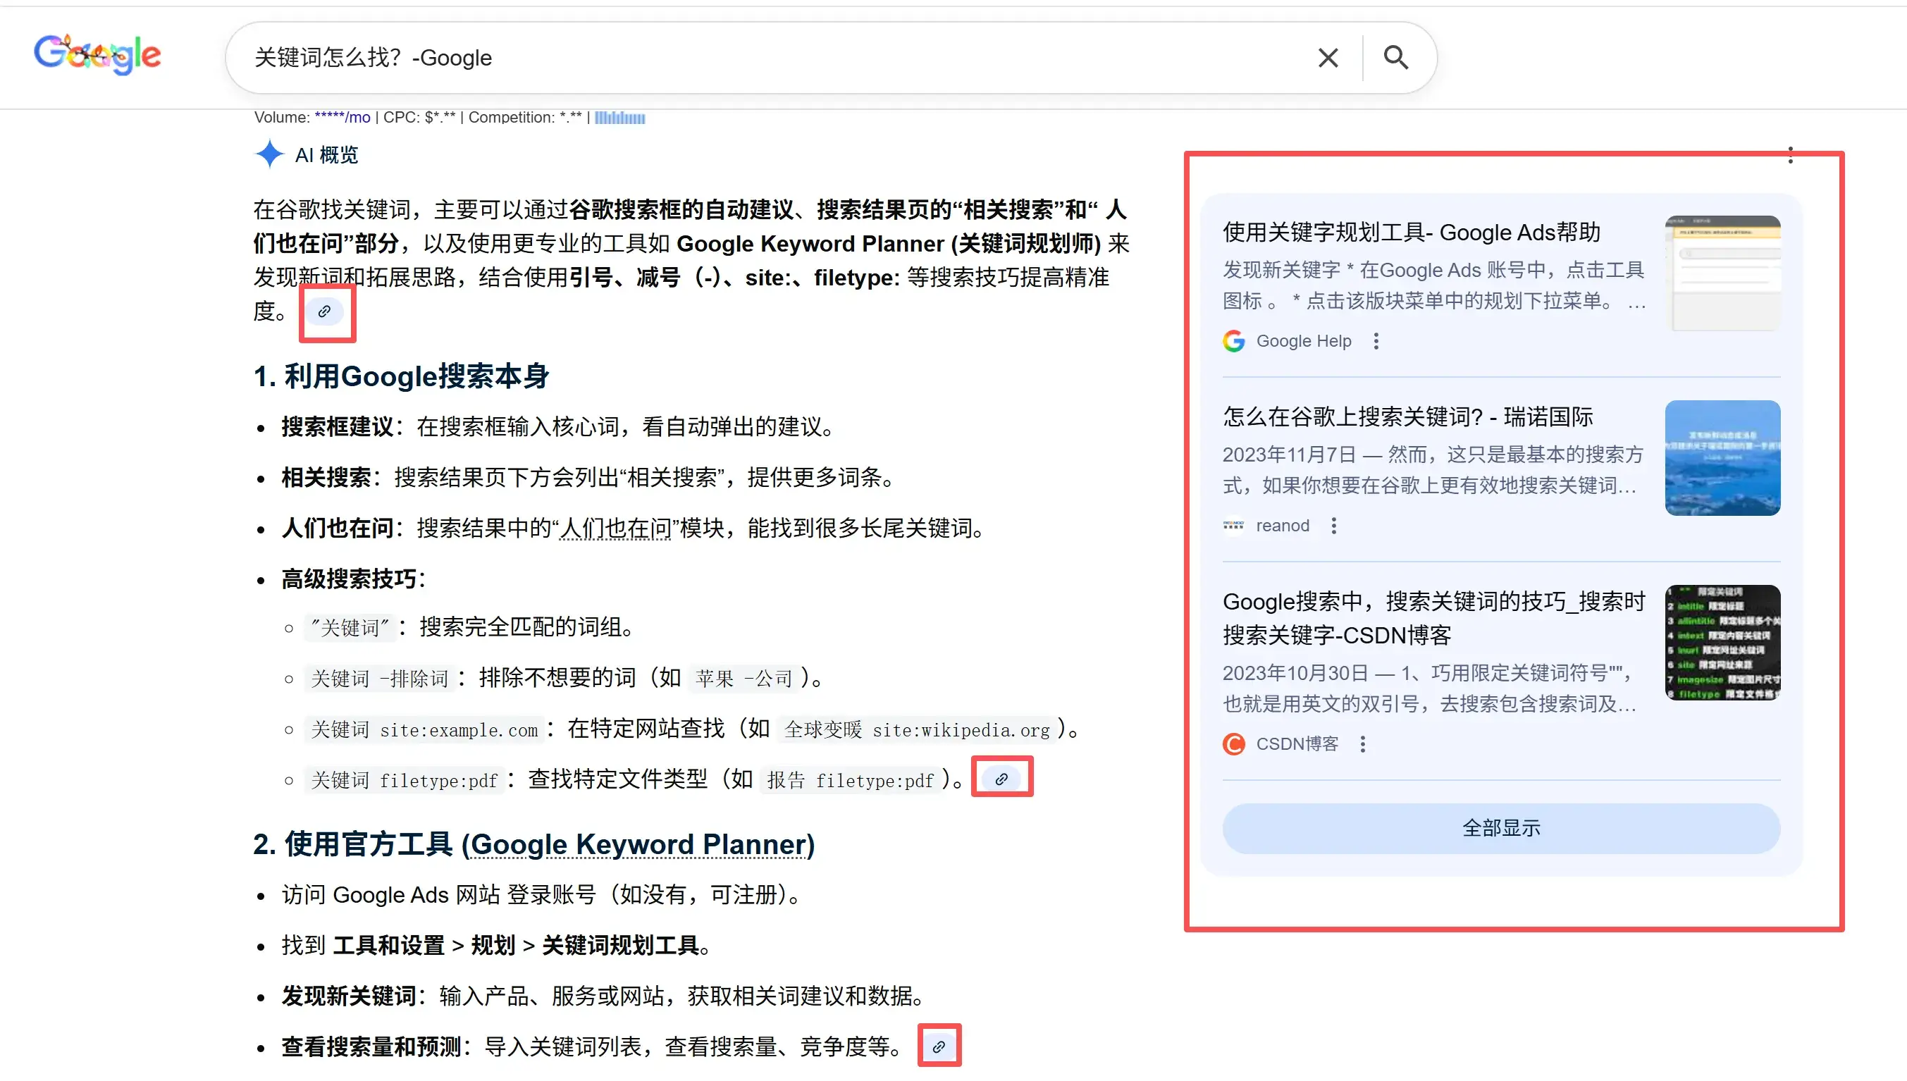Click the AI 概览 sparkle icon
The height and width of the screenshot is (1081, 1907).
269,154
